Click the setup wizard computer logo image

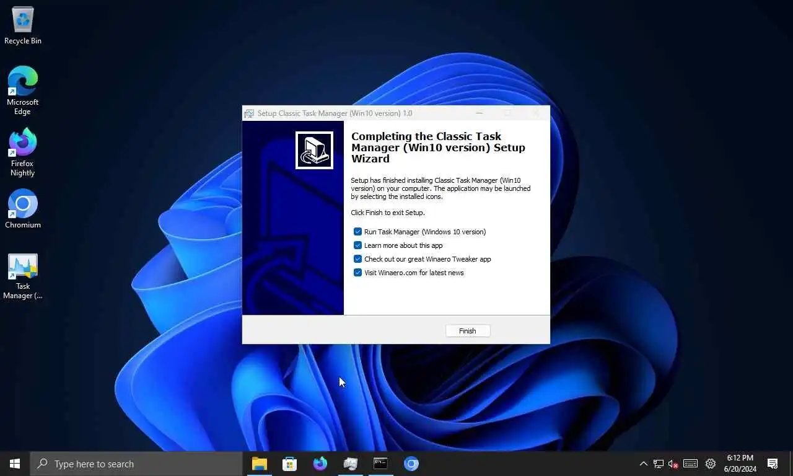coord(314,150)
